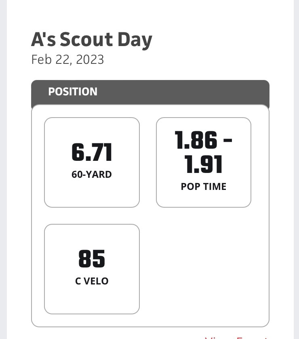Click the 1.91 pop time value

click(x=203, y=164)
